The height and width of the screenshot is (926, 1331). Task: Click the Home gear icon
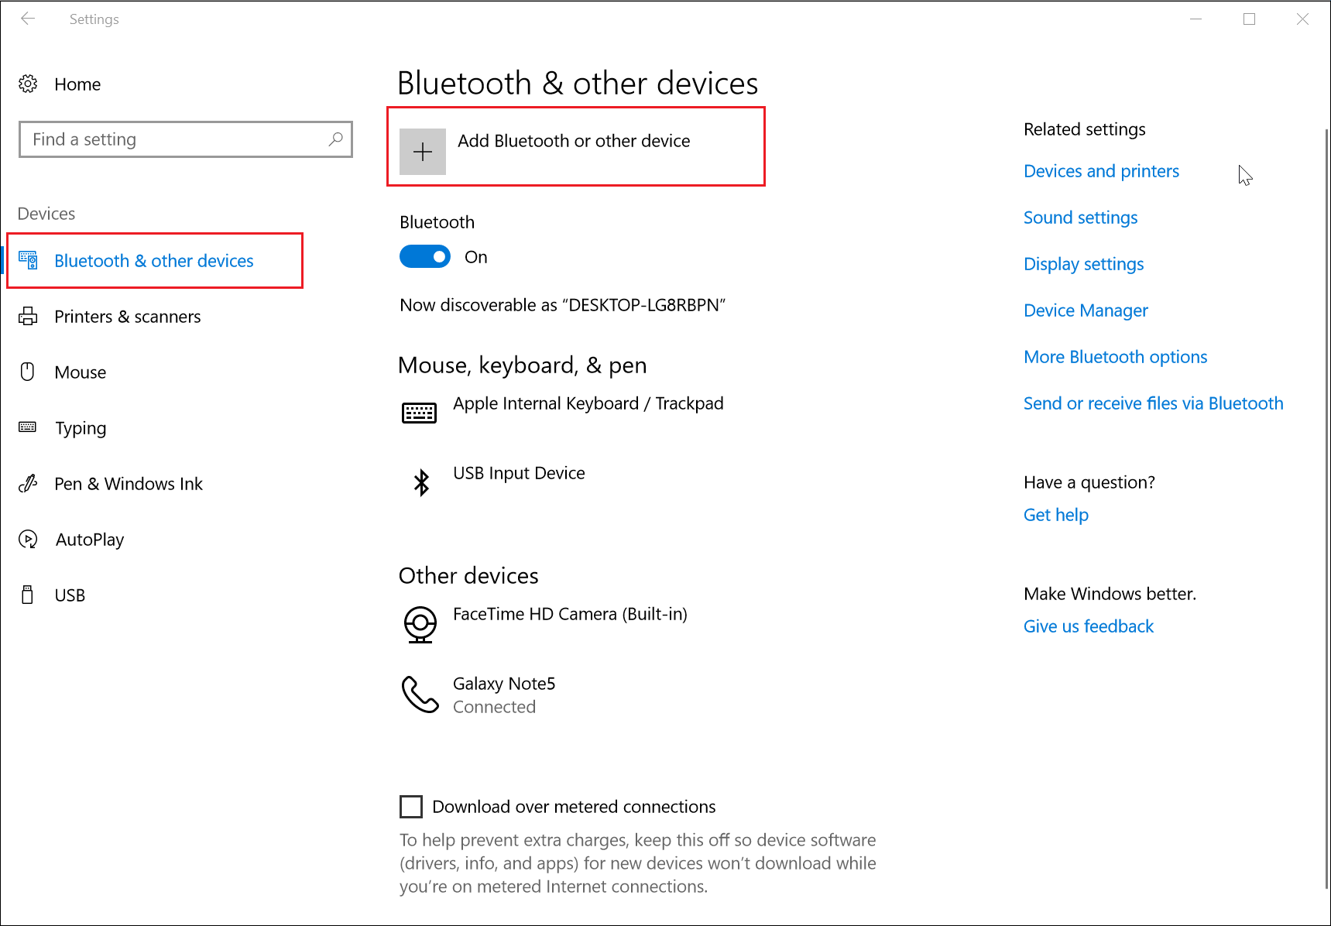[x=28, y=84]
